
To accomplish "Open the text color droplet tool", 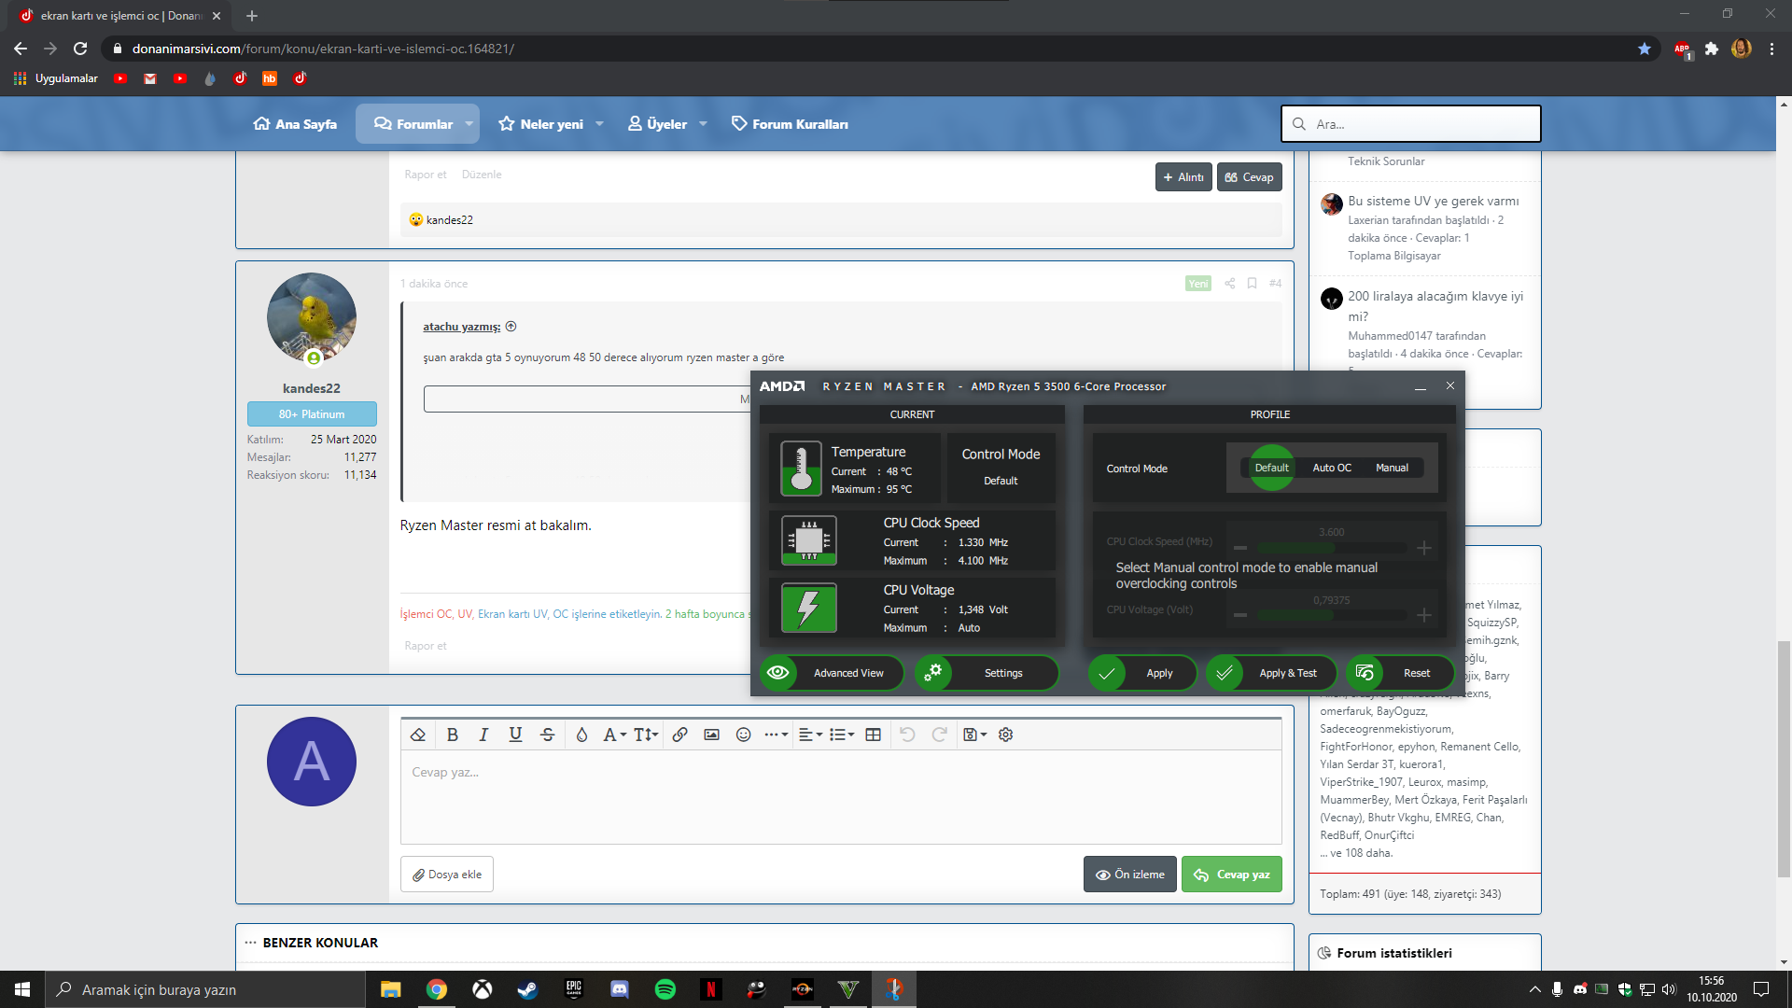I will coord(581,735).
